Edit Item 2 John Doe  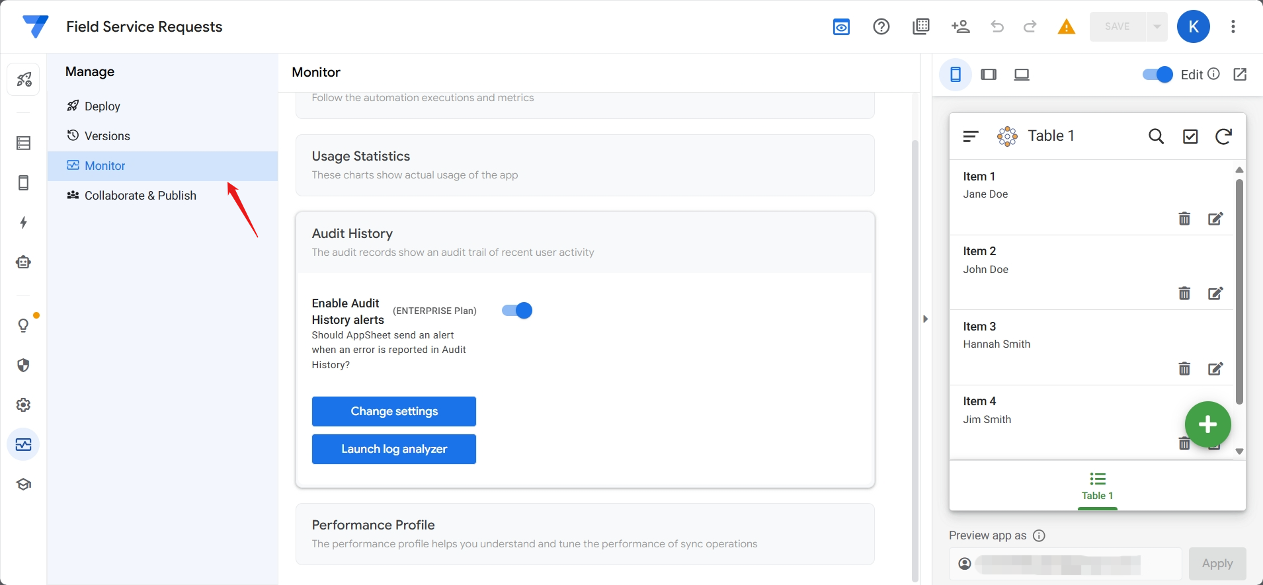pos(1215,293)
